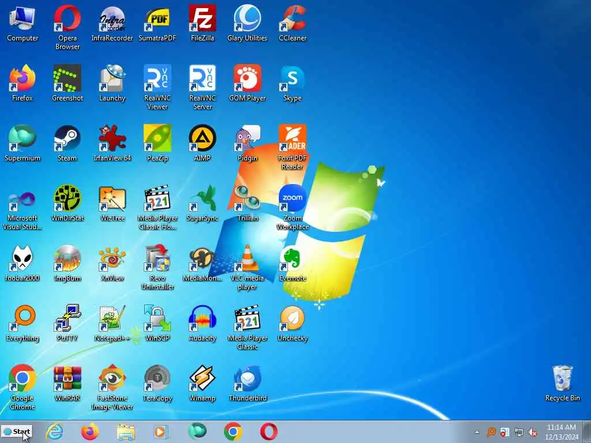
Task: Launch Supermium from the taskbar
Action: pyautogui.click(x=197, y=431)
